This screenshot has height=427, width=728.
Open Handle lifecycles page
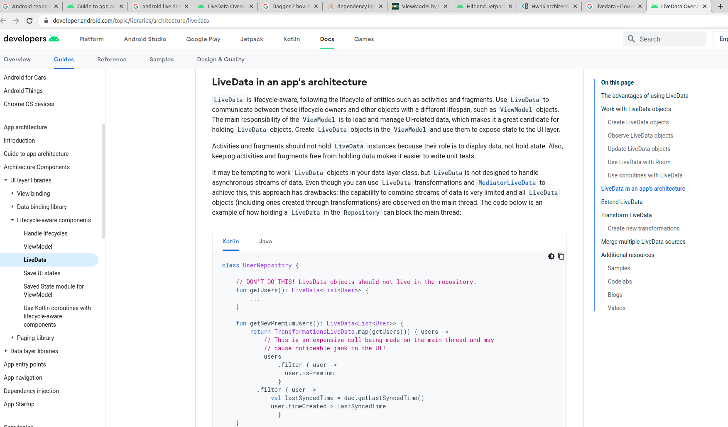point(45,233)
